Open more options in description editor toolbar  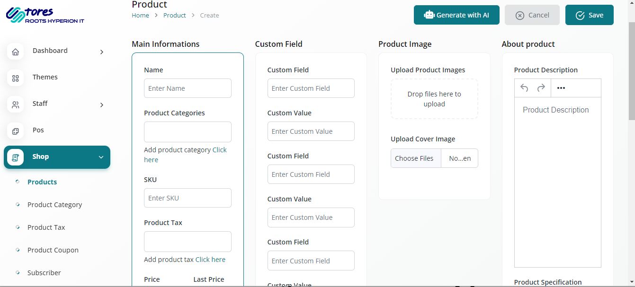click(x=561, y=88)
